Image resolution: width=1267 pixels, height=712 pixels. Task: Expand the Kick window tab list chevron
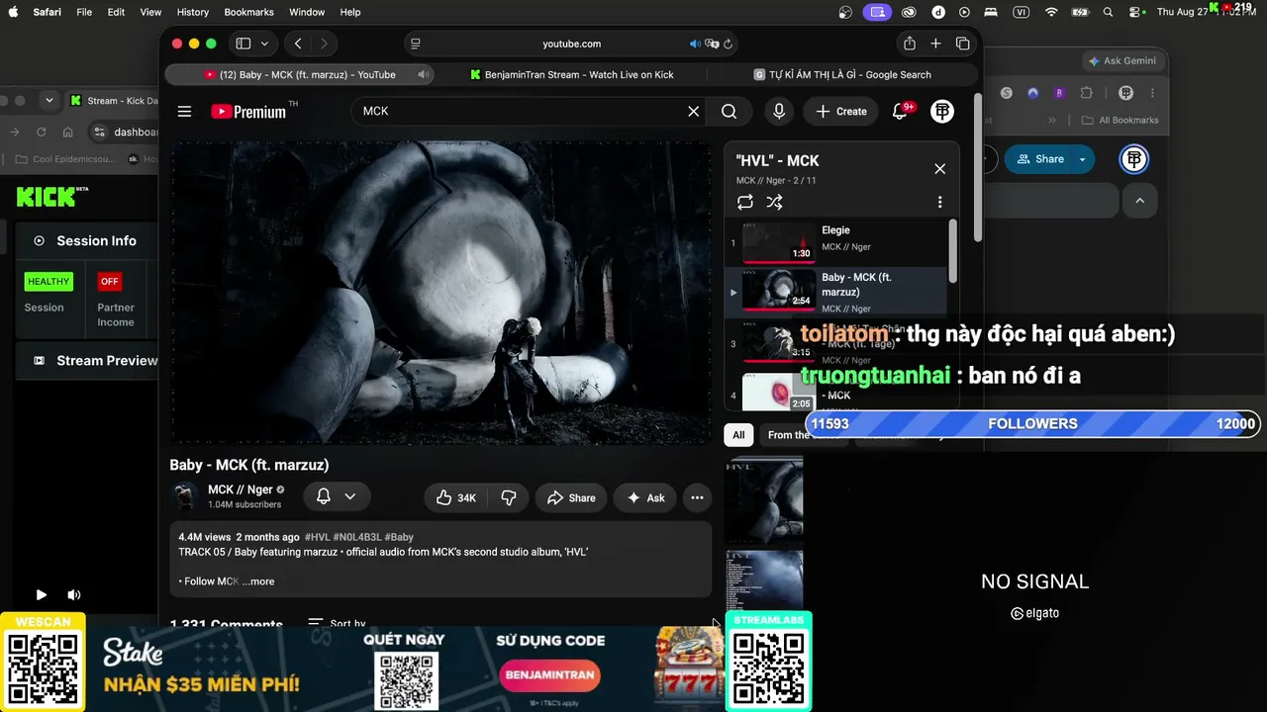49,100
